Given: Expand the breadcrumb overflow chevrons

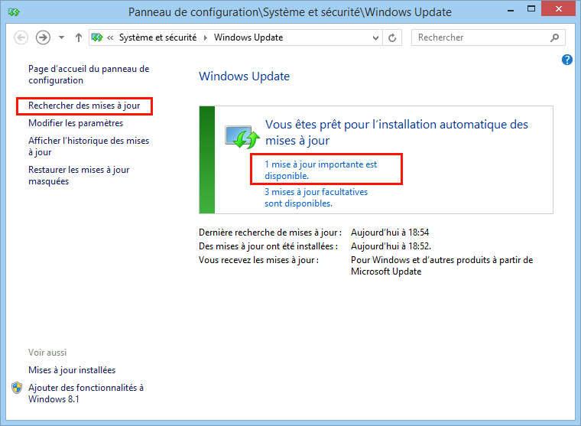Looking at the screenshot, I should coord(110,37).
